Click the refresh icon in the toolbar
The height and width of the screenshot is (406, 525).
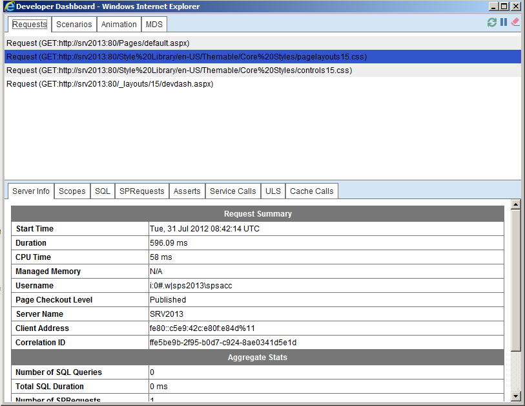pos(491,21)
